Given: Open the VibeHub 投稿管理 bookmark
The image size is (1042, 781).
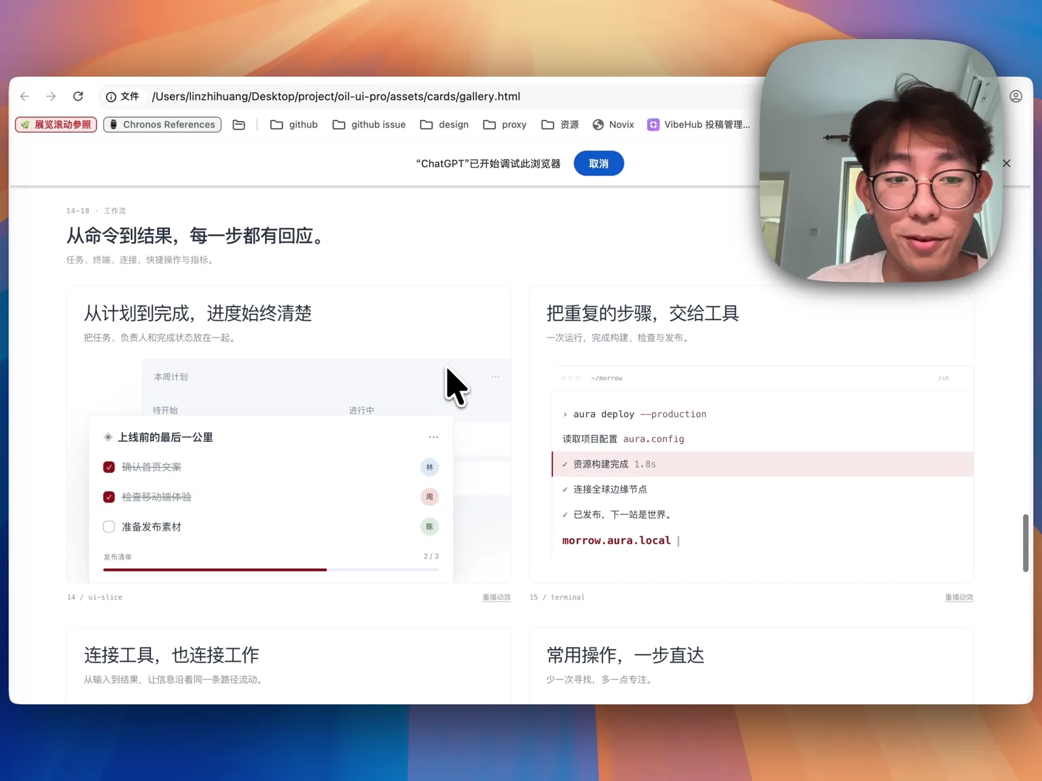Looking at the screenshot, I should point(698,124).
